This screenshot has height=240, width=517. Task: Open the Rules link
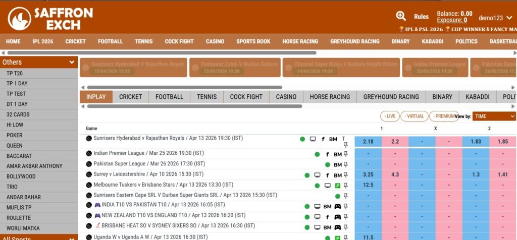[422, 17]
